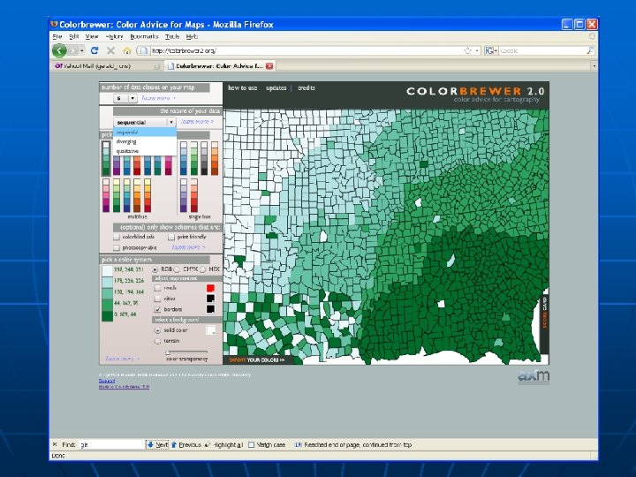Click 'Export your colors >>' button
The height and width of the screenshot is (477, 636).
(257, 360)
